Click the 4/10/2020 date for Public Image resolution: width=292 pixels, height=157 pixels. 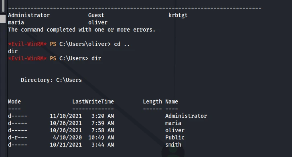point(67,137)
